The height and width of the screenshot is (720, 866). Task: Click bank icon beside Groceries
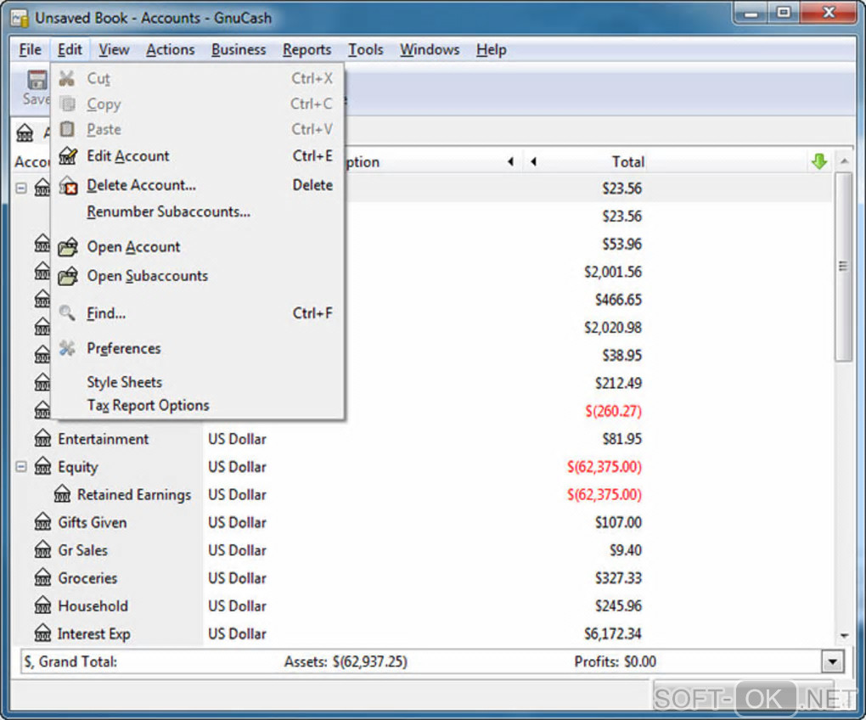[x=42, y=577]
